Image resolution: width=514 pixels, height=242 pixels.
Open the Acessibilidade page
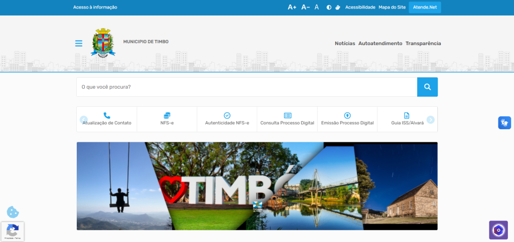[360, 8]
